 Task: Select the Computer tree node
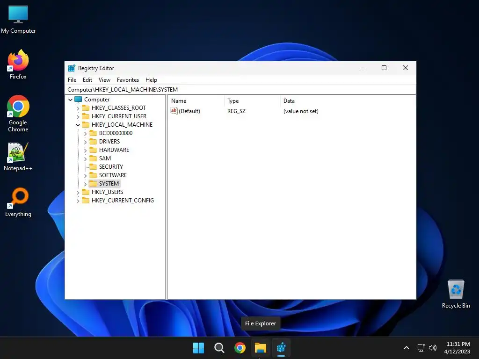tap(96, 100)
